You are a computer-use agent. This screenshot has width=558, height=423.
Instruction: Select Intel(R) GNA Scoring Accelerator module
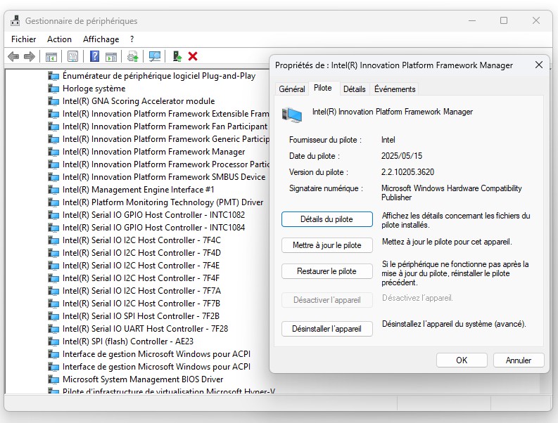point(138,101)
